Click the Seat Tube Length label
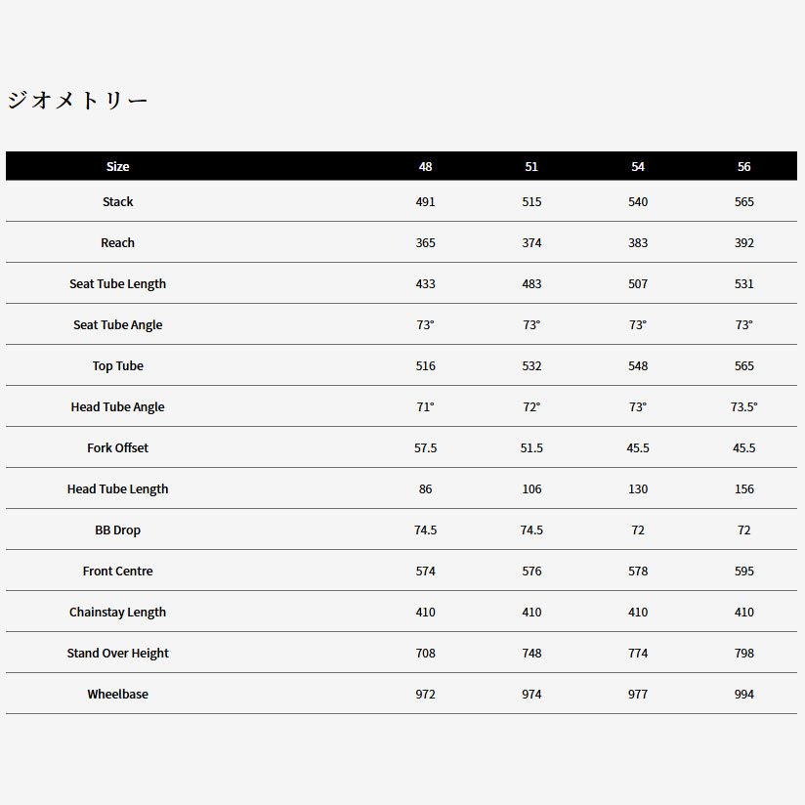Image resolution: width=805 pixels, height=805 pixels. (117, 284)
